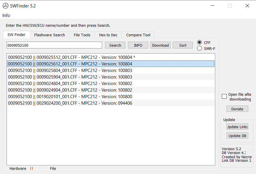This screenshot has height=174, width=256.
Task: Click the Version 5.2 info text
Action: [x=231, y=149]
